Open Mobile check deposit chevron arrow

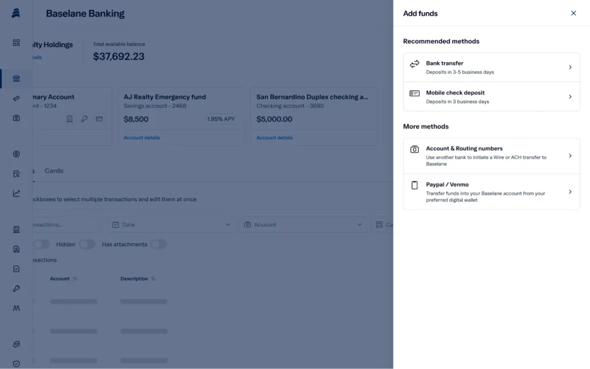click(x=570, y=97)
